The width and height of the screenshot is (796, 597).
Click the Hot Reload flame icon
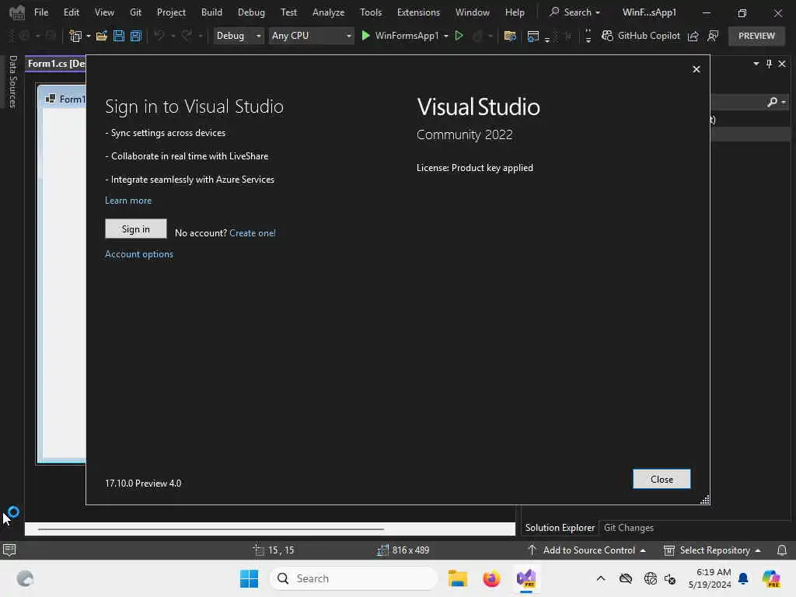(477, 36)
